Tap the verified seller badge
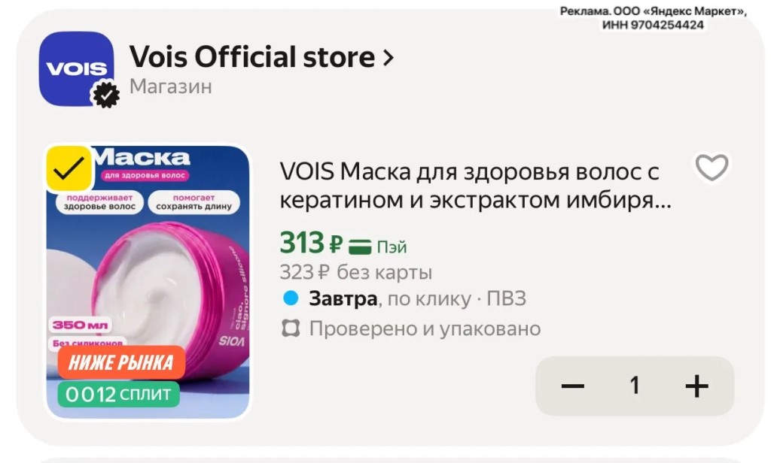This screenshot has width=771, height=463. 105,94
